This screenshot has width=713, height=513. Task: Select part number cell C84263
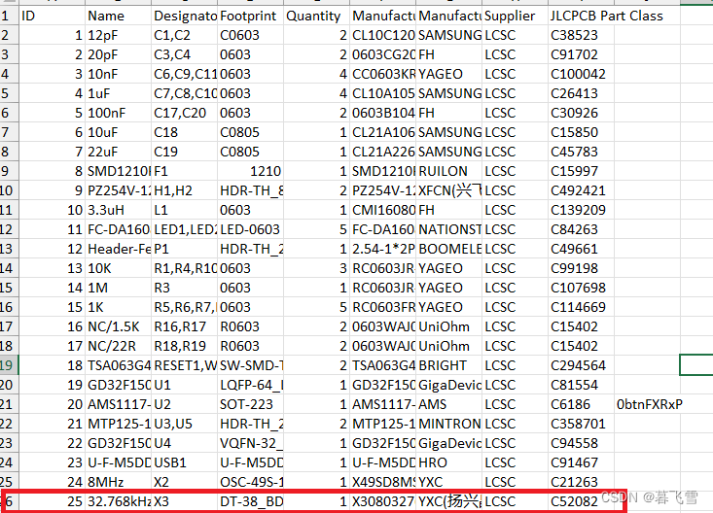[581, 229]
